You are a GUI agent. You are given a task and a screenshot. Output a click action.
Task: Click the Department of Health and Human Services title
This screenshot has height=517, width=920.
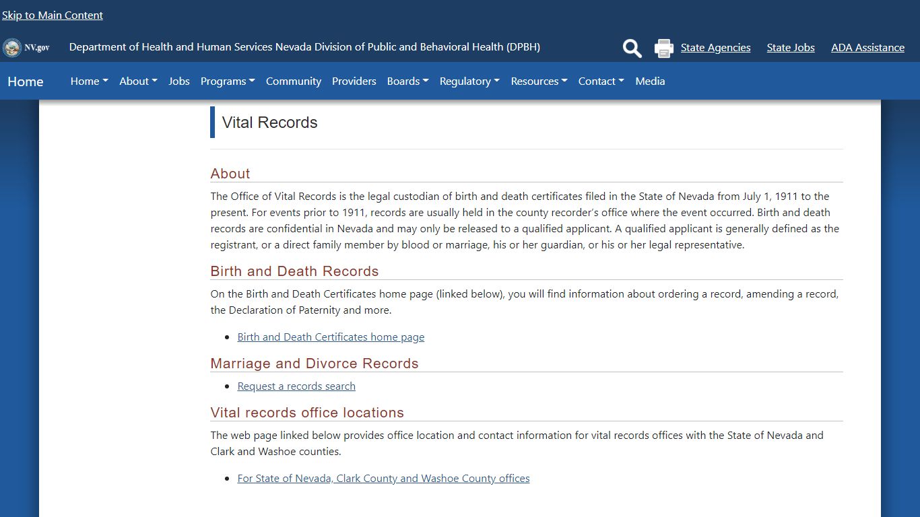(x=304, y=47)
